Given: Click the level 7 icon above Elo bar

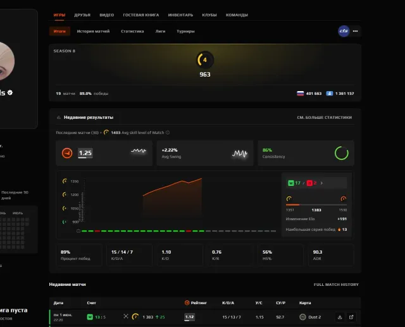Looking at the screenshot, I should click(289, 199).
